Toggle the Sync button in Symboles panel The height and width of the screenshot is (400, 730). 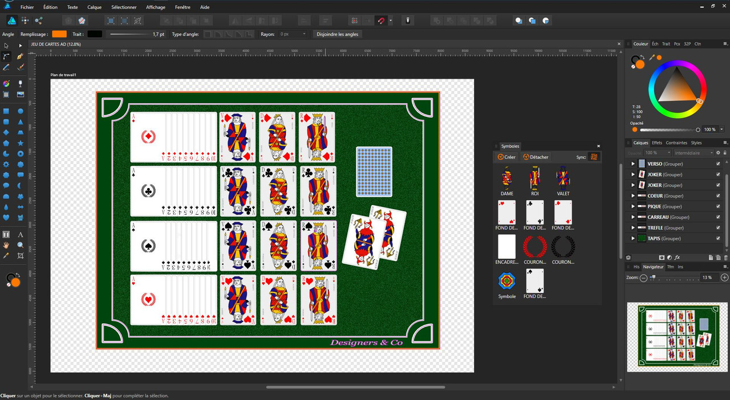tap(594, 157)
